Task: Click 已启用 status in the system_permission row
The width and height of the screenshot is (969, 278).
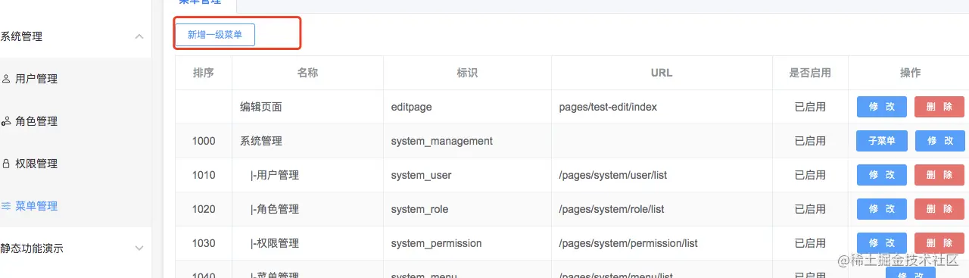Action: [810, 243]
